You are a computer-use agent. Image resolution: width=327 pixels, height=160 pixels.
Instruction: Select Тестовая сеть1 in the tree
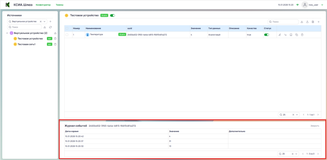[x=27, y=44]
